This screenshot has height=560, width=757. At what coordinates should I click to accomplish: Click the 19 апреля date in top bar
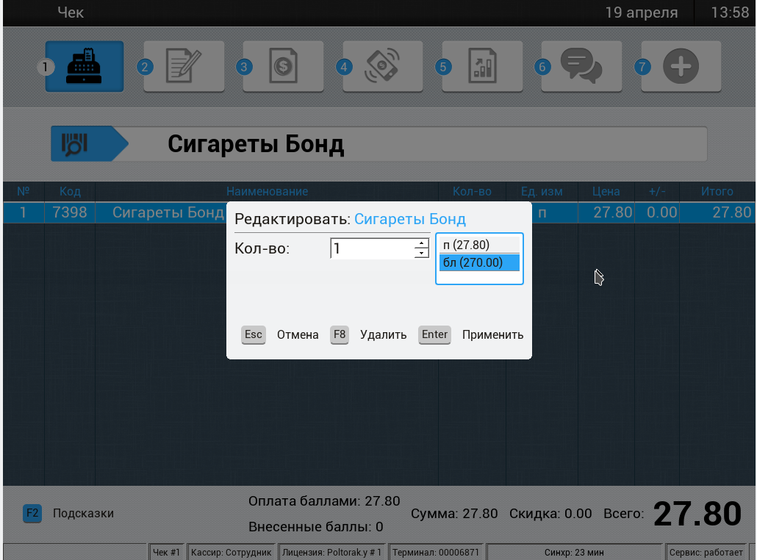[x=642, y=12]
